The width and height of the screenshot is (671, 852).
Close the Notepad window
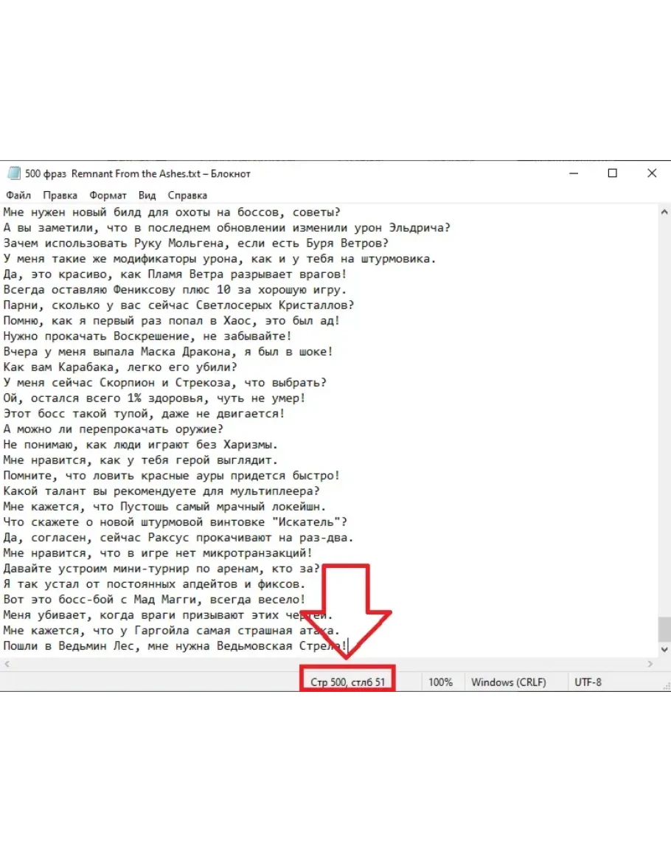(x=652, y=173)
